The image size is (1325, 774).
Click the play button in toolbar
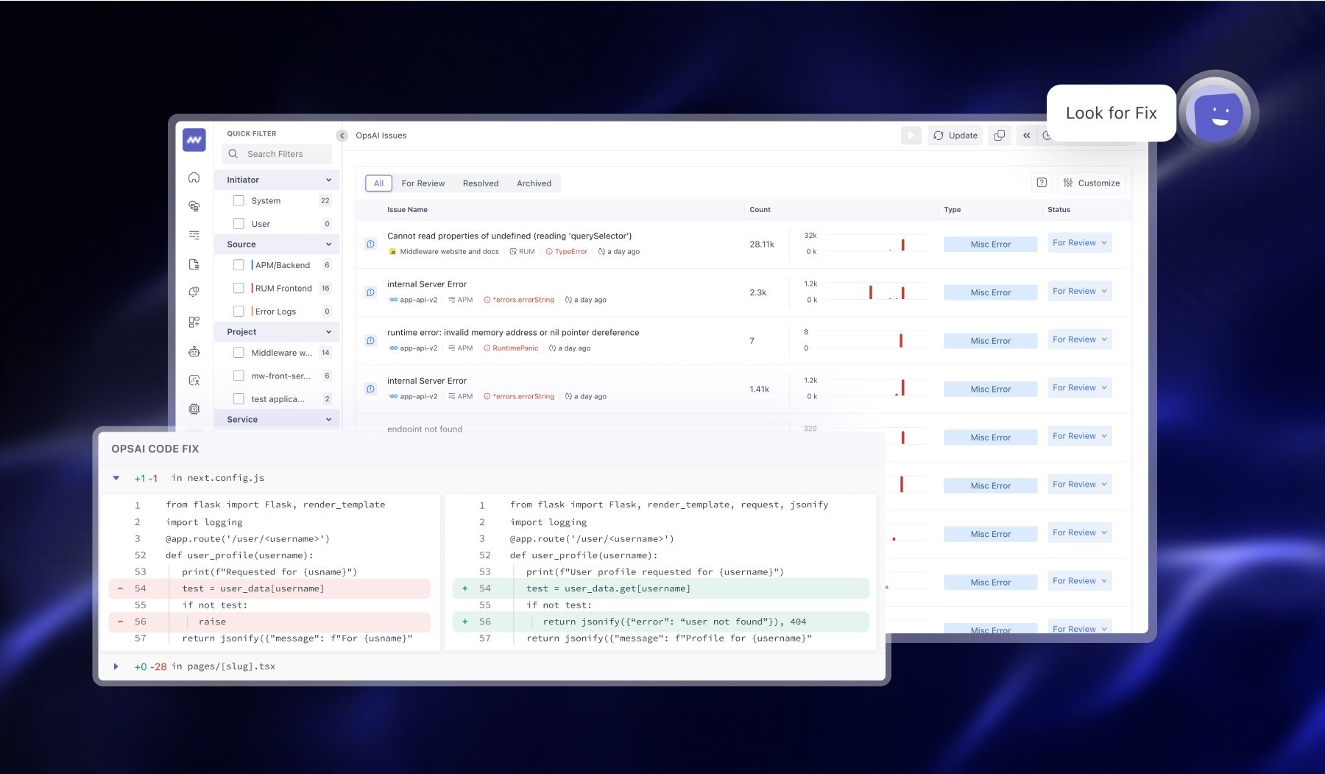point(911,136)
